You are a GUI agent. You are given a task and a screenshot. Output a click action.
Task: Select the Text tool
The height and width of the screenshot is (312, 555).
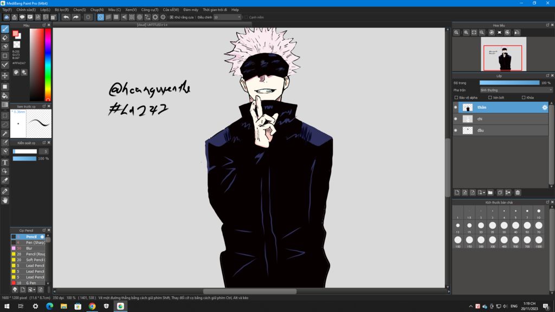pos(5,162)
